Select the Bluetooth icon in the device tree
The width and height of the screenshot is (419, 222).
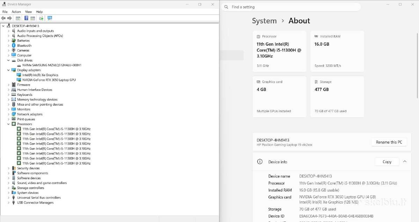tap(14, 46)
